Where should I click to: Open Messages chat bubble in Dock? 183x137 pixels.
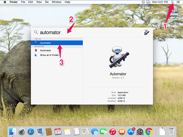pos(94,132)
